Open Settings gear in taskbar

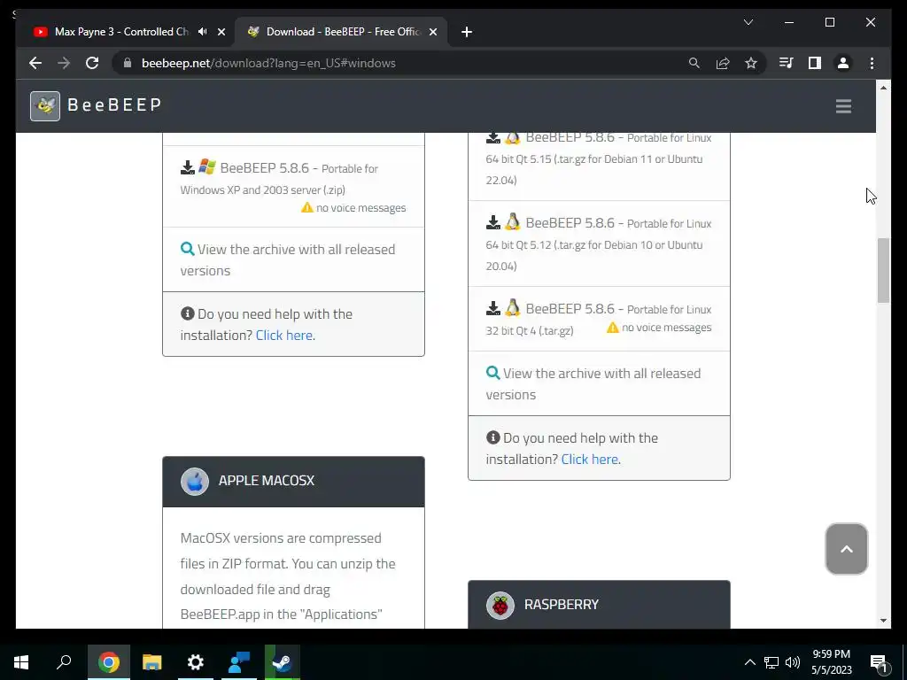point(196,662)
